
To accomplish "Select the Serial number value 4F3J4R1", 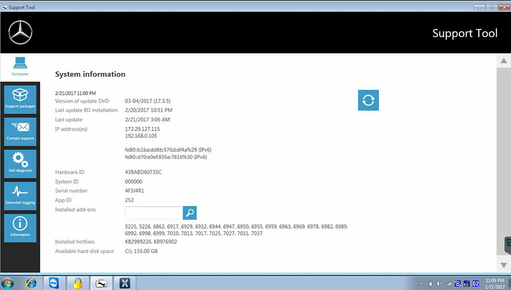I will point(134,191).
